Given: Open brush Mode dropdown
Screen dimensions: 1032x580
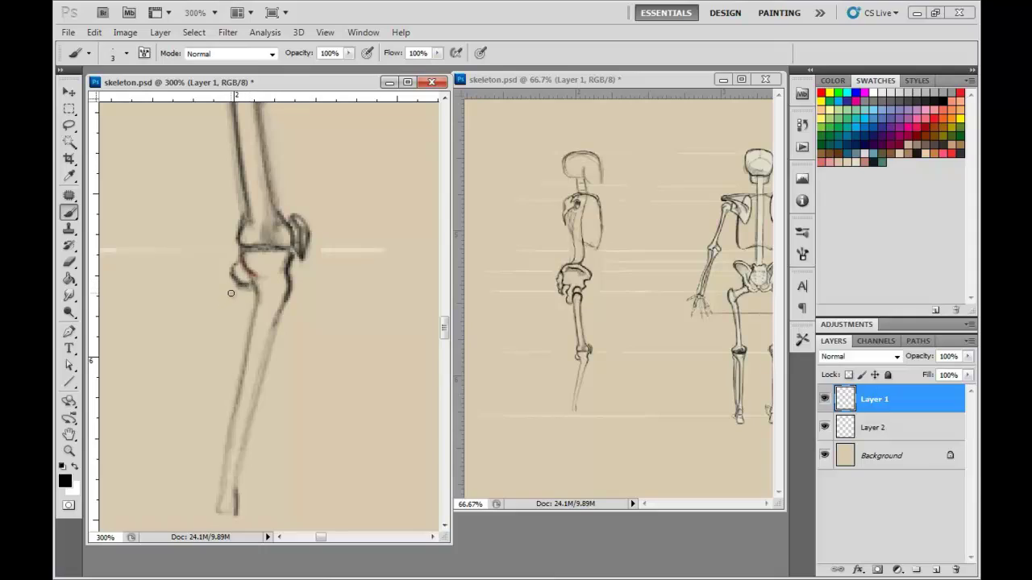Looking at the screenshot, I should tap(231, 54).
